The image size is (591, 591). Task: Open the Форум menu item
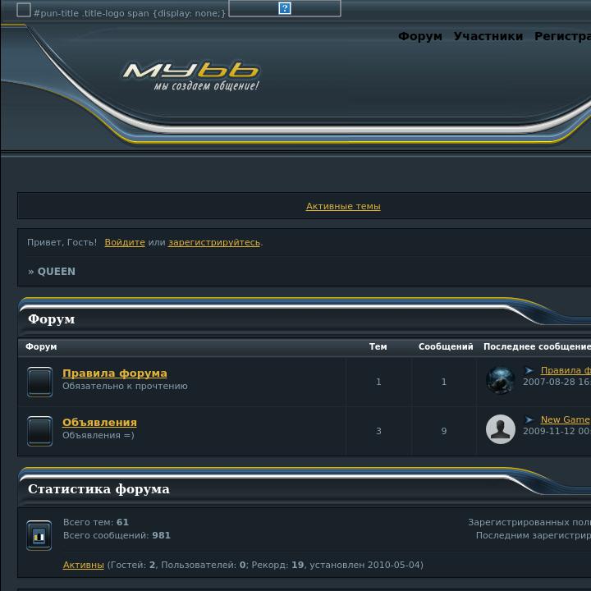420,36
